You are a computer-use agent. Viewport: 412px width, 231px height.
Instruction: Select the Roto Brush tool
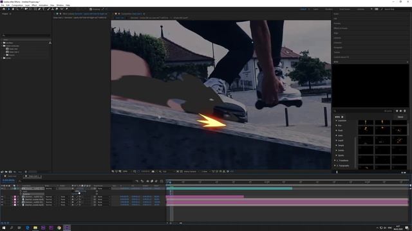pos(62,9)
